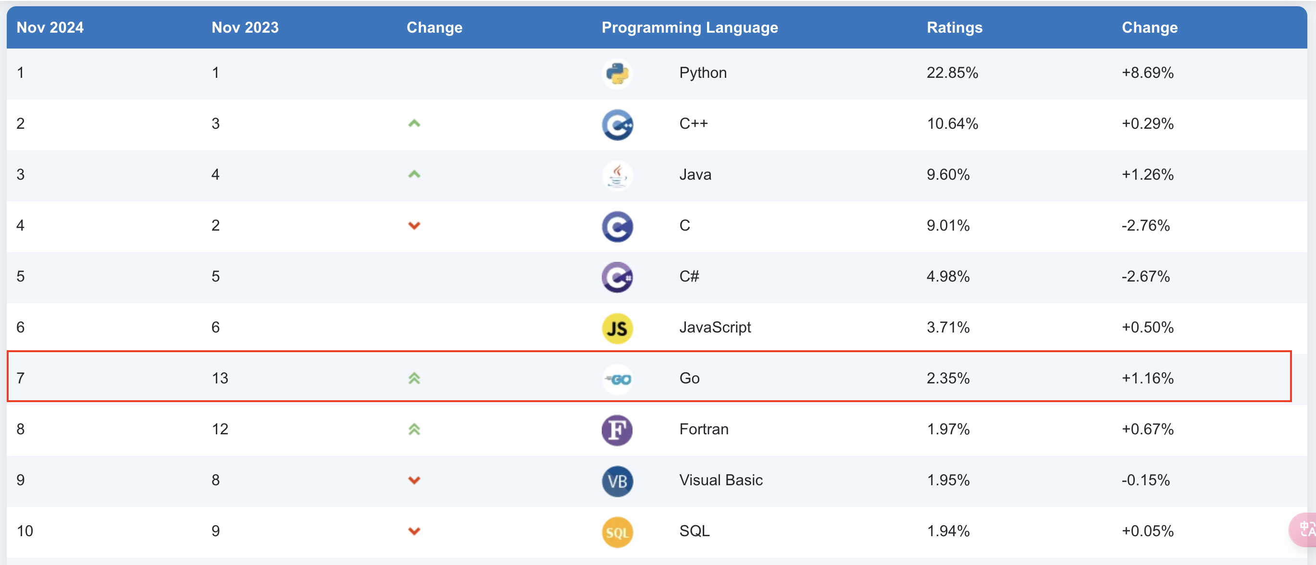Click the purple Fortran F icon

pos(617,430)
